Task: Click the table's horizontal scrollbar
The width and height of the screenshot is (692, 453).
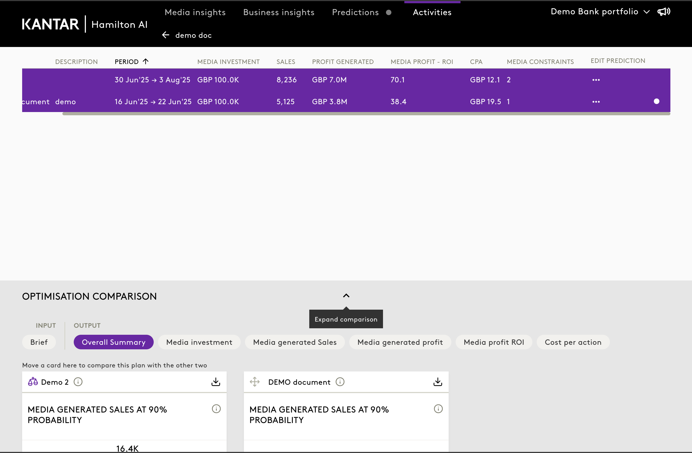Action: tap(366, 114)
